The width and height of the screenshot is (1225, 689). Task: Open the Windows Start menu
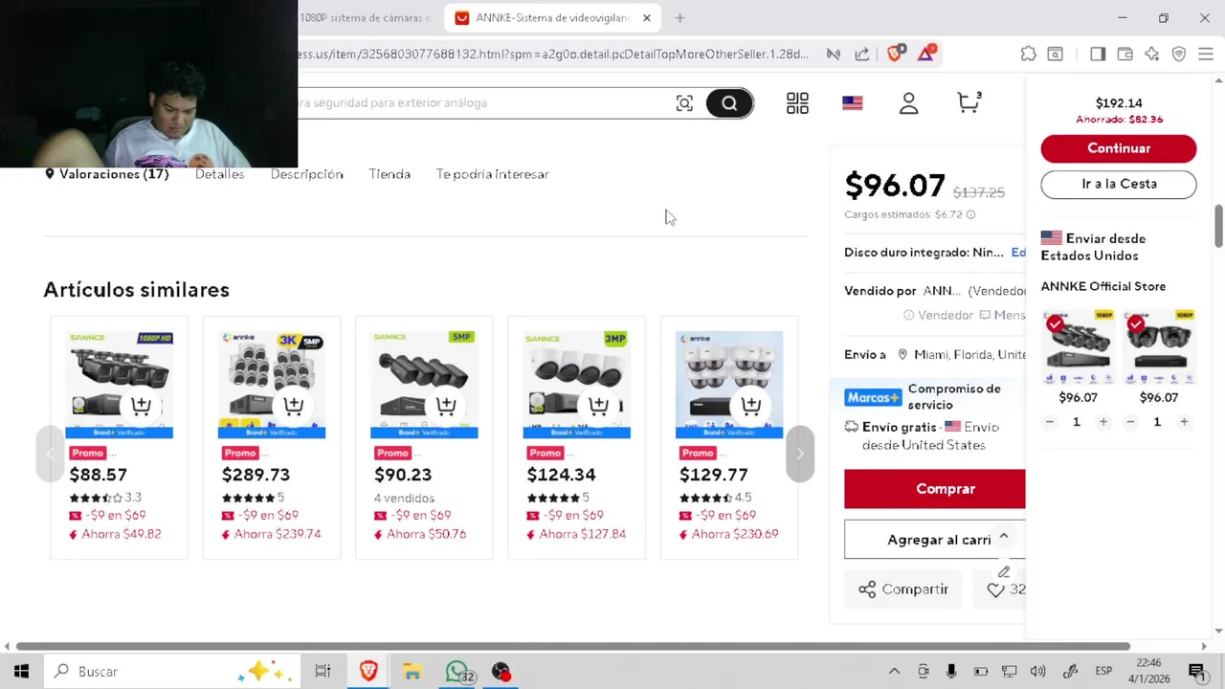(x=21, y=672)
